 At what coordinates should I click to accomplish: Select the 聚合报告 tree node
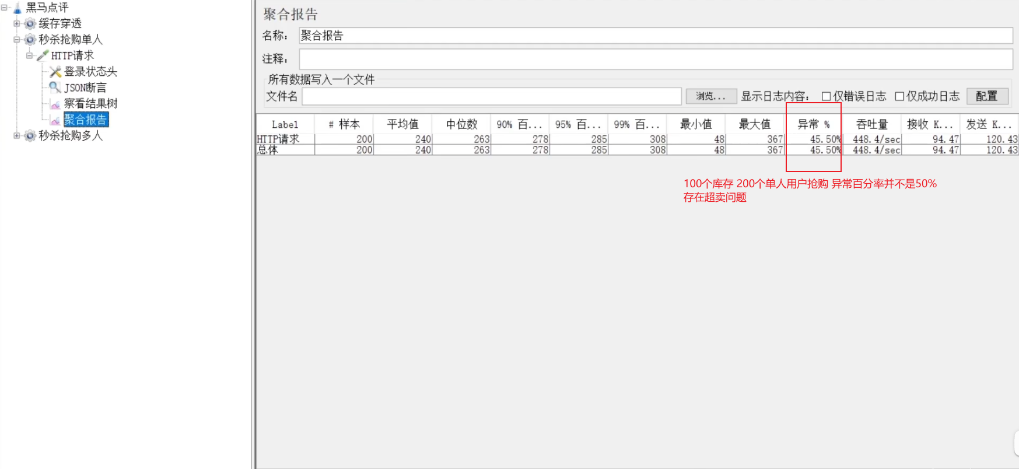tap(86, 120)
